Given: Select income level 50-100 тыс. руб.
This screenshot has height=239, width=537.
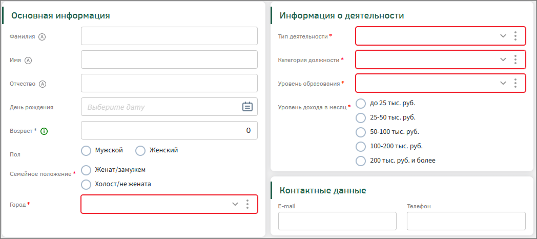Looking at the screenshot, I should click(361, 132).
